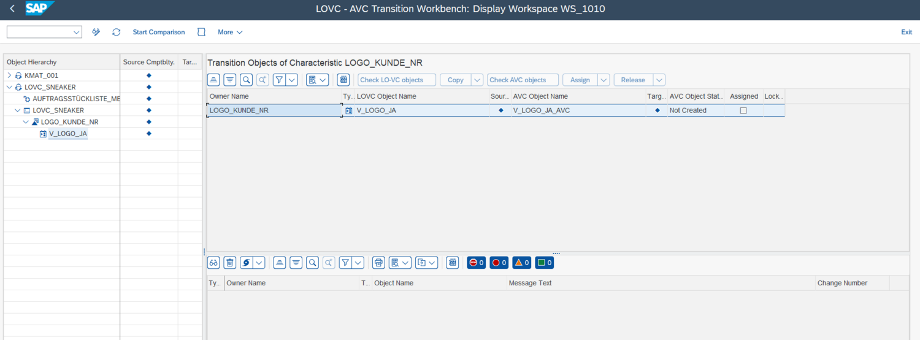This screenshot has width=920, height=340.
Task: Select V_LOGO_JA in Object Hierarchy
Action: 68,134
